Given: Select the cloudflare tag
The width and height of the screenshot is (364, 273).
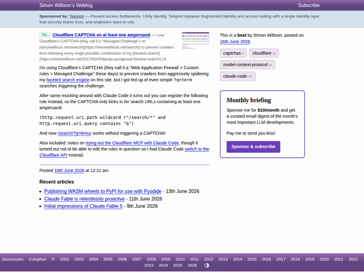Looking at the screenshot, I should pyautogui.click(x=264, y=53).
